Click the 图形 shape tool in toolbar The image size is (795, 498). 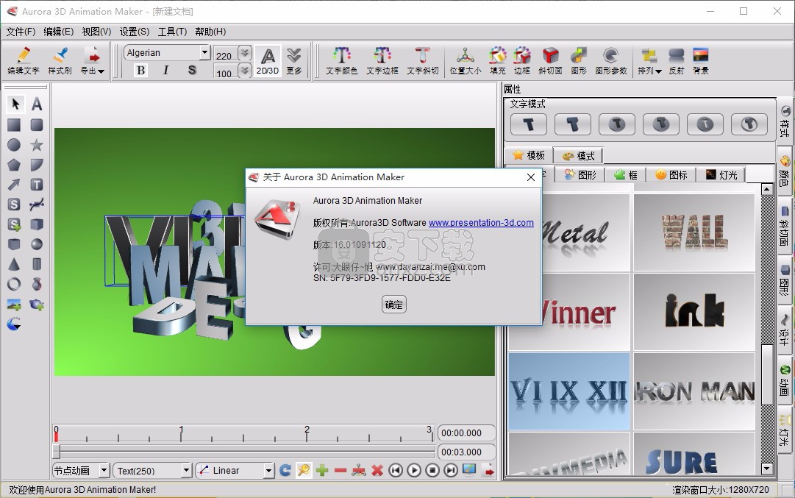579,61
